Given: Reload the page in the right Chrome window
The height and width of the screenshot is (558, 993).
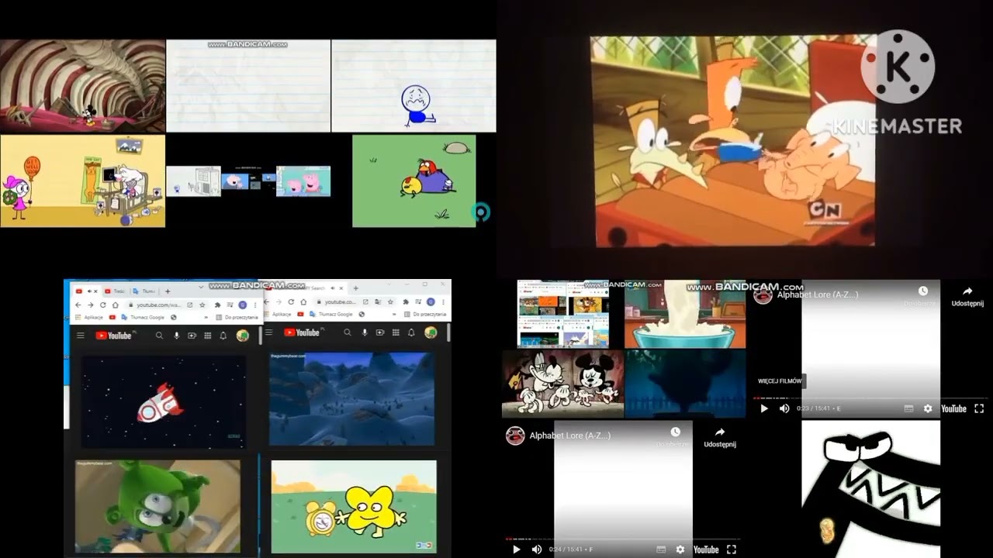Looking at the screenshot, I should [291, 301].
